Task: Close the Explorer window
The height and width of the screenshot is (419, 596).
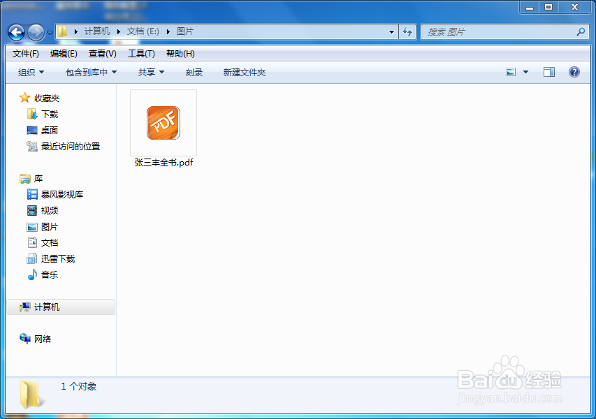Action: coord(574,7)
